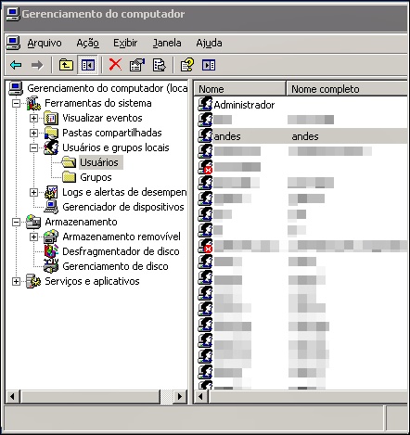The height and width of the screenshot is (435, 410).
Task: Click the rightmost toolbar pane icon
Action: click(209, 65)
